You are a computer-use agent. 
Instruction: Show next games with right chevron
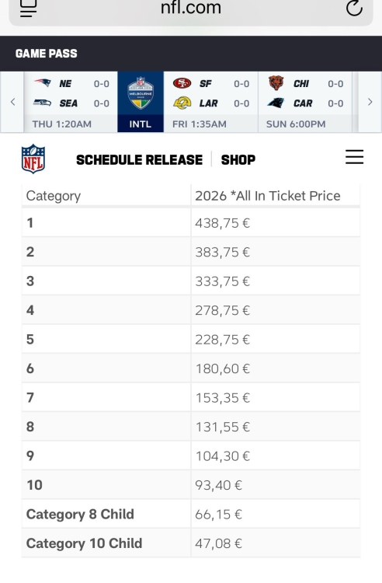click(x=370, y=102)
